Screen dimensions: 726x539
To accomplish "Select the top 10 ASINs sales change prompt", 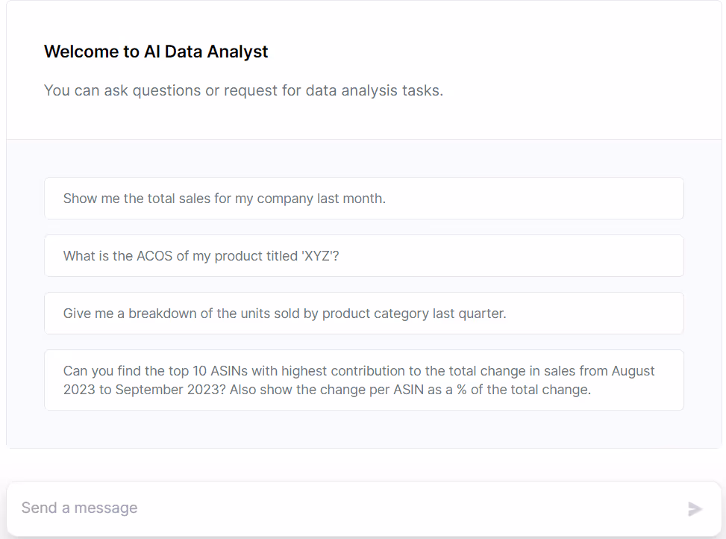I will (x=363, y=380).
